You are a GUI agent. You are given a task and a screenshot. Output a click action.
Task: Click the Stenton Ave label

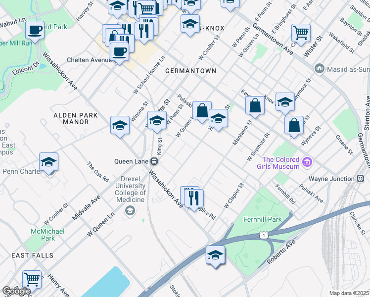click(367, 113)
